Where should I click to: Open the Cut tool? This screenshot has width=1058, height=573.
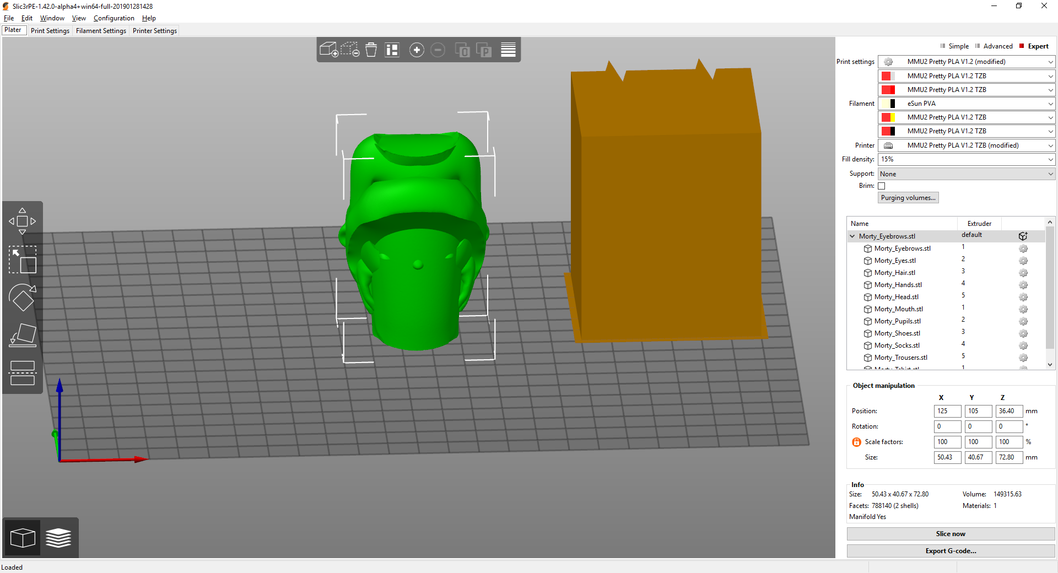(22, 371)
